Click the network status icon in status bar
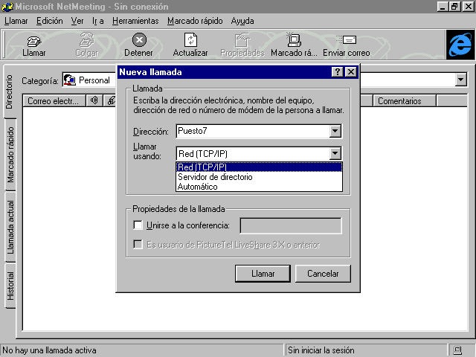 [x=457, y=350]
